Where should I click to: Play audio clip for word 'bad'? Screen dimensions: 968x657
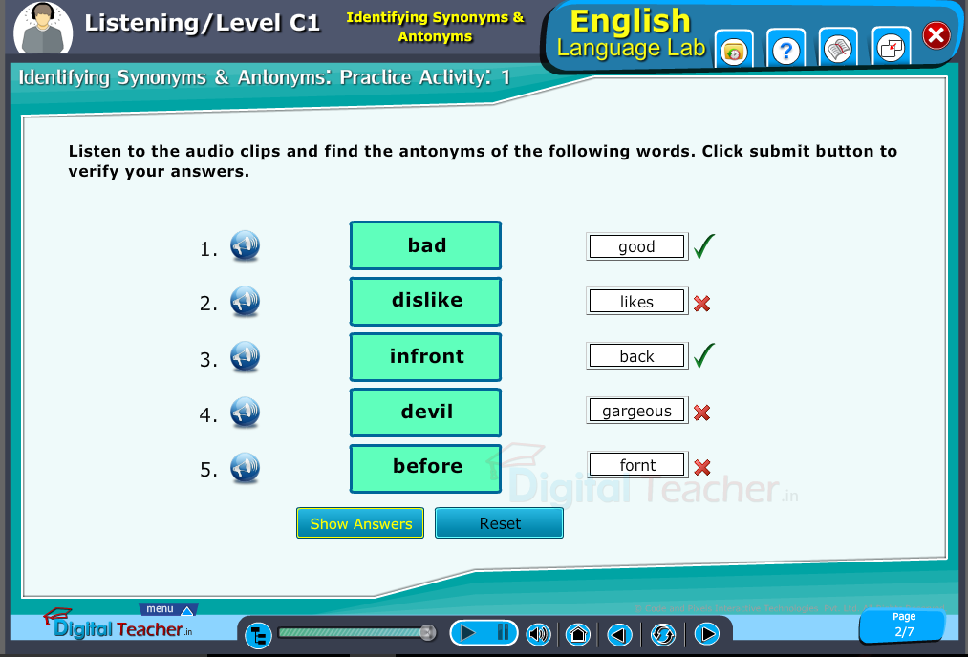[x=245, y=246]
